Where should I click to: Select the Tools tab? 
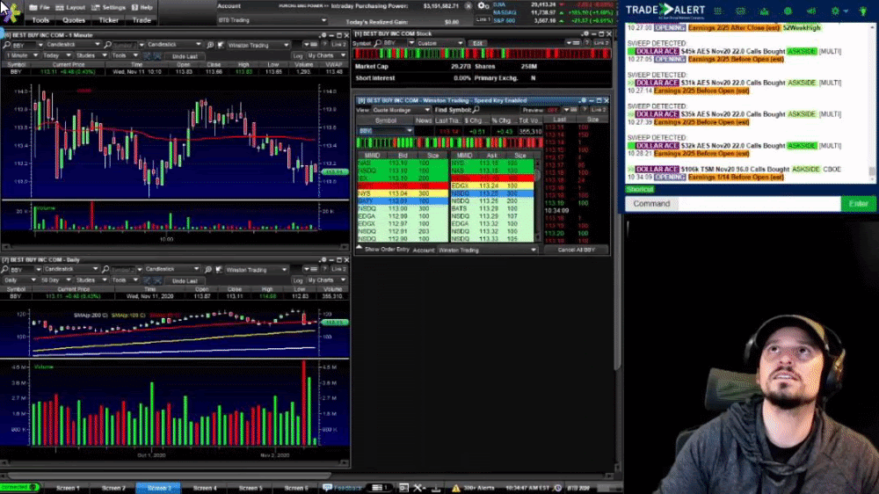(x=40, y=20)
